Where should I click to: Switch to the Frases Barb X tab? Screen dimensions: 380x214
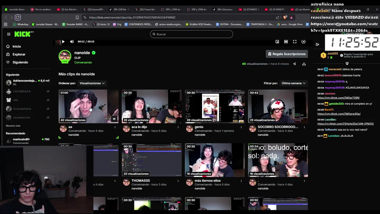[145, 10]
